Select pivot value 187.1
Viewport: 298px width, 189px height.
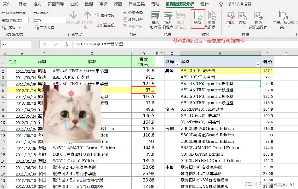[x=267, y=71]
